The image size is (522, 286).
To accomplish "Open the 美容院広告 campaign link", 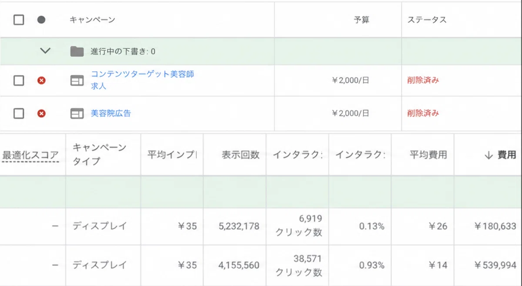I will point(110,113).
